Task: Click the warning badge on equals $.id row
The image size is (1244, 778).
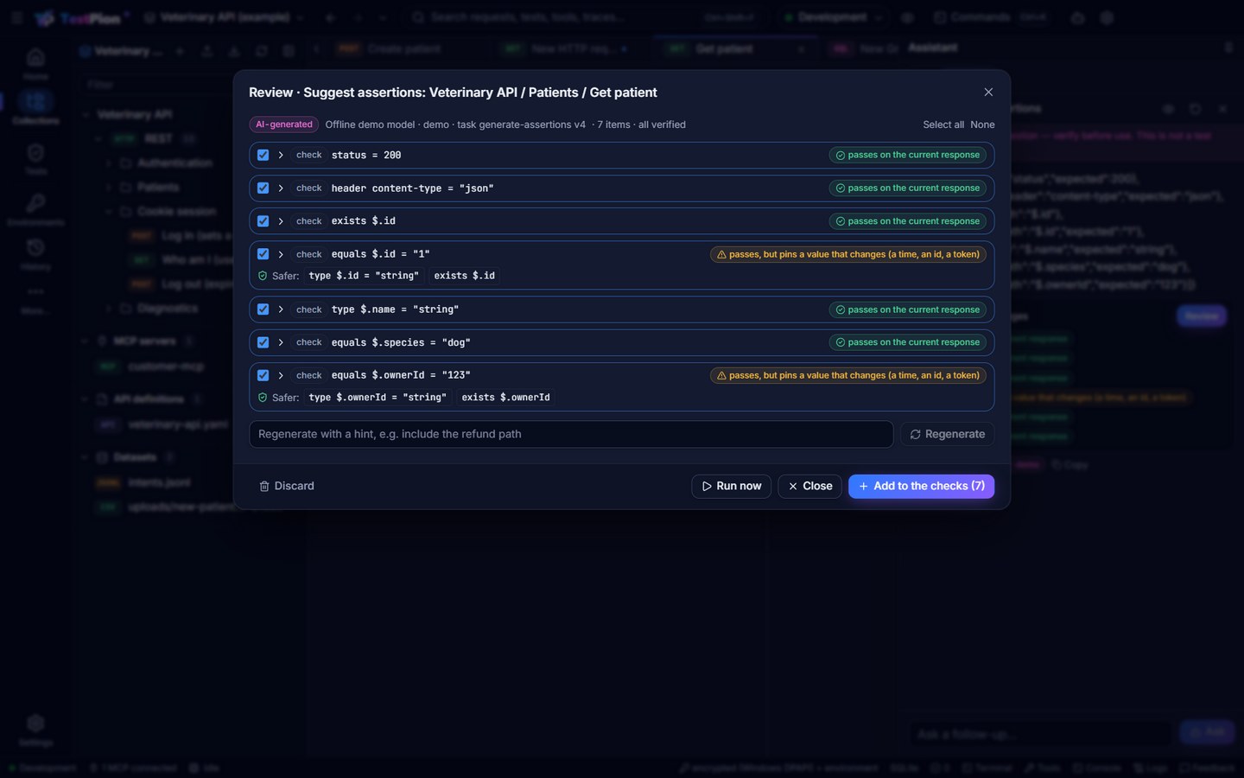Action: pyautogui.click(x=848, y=254)
